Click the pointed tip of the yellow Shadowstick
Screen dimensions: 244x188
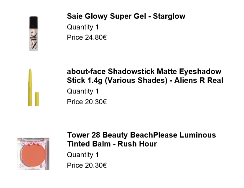30,71
